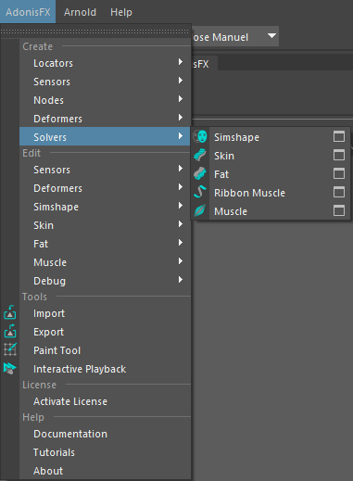Open the Fat solver option box
Viewport: 353px width, 481px height.
point(339,173)
